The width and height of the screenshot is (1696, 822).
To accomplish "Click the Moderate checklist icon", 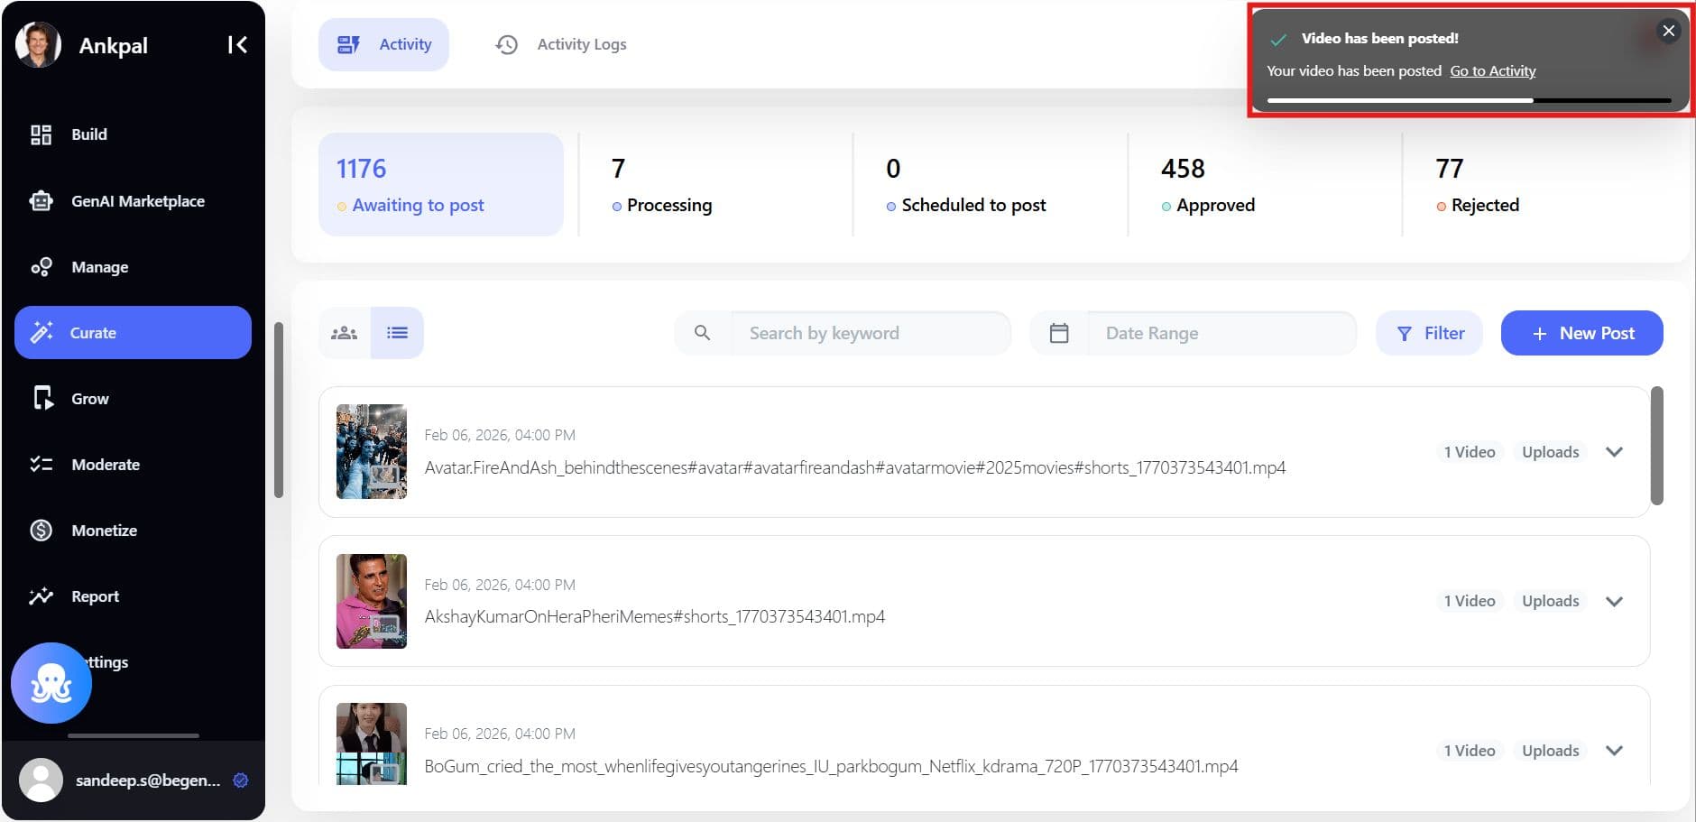I will (41, 465).
